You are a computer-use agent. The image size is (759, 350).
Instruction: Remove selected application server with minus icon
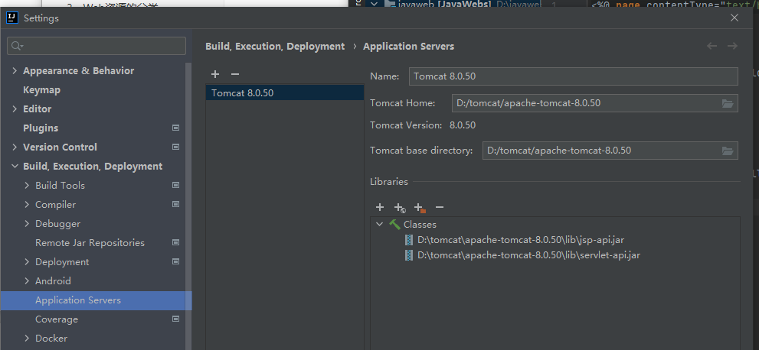(235, 74)
